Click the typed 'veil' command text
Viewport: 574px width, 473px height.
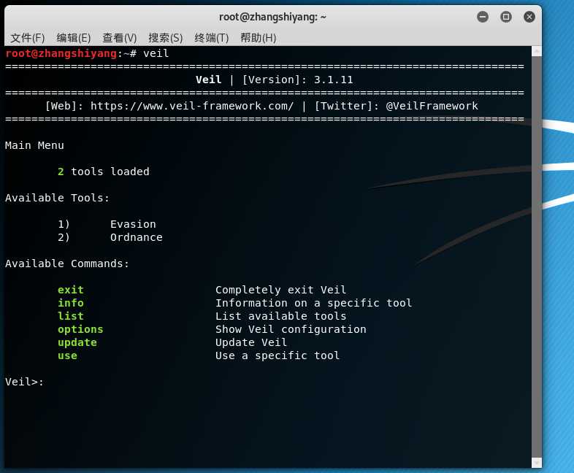(156, 53)
